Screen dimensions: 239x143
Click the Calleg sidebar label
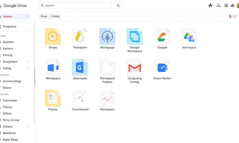pyautogui.click(x=7, y=68)
